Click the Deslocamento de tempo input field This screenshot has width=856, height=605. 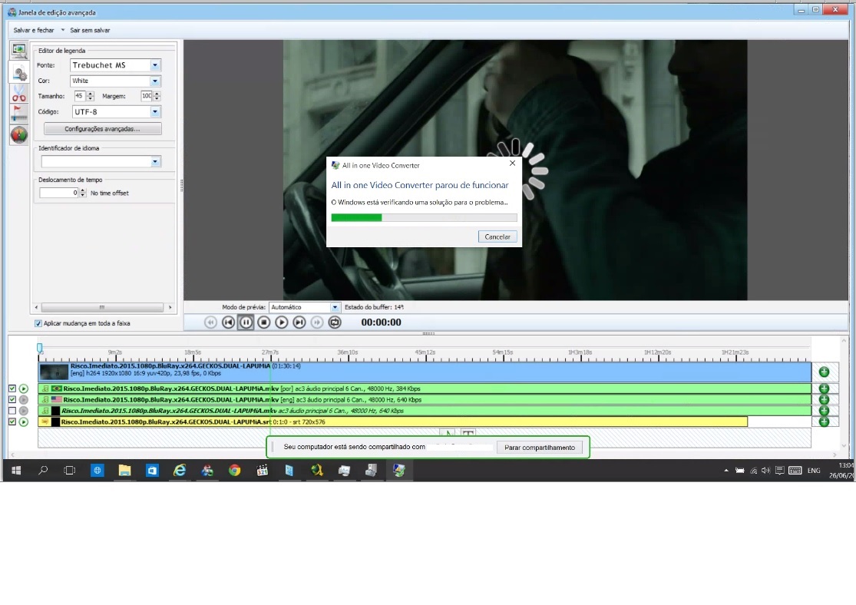pyautogui.click(x=59, y=193)
